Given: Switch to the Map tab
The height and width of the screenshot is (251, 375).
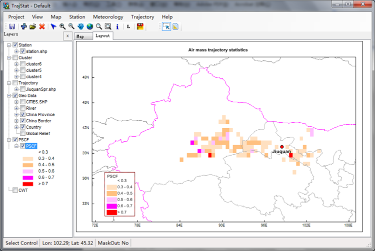Looking at the screenshot, I should 80,36.
